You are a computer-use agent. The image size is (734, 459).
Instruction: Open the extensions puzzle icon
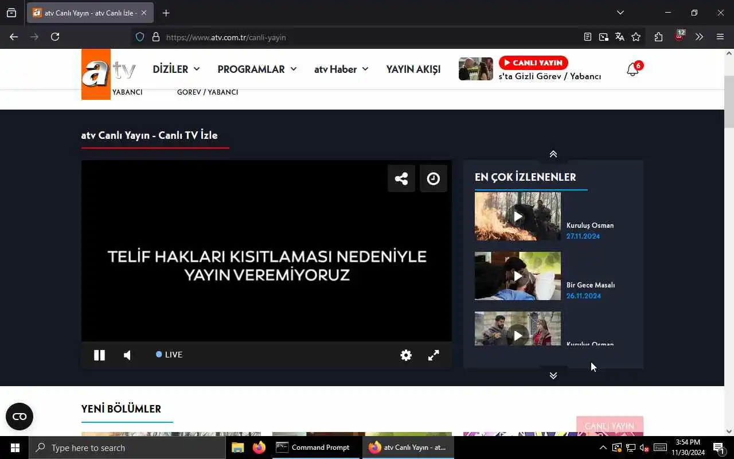coord(658,37)
